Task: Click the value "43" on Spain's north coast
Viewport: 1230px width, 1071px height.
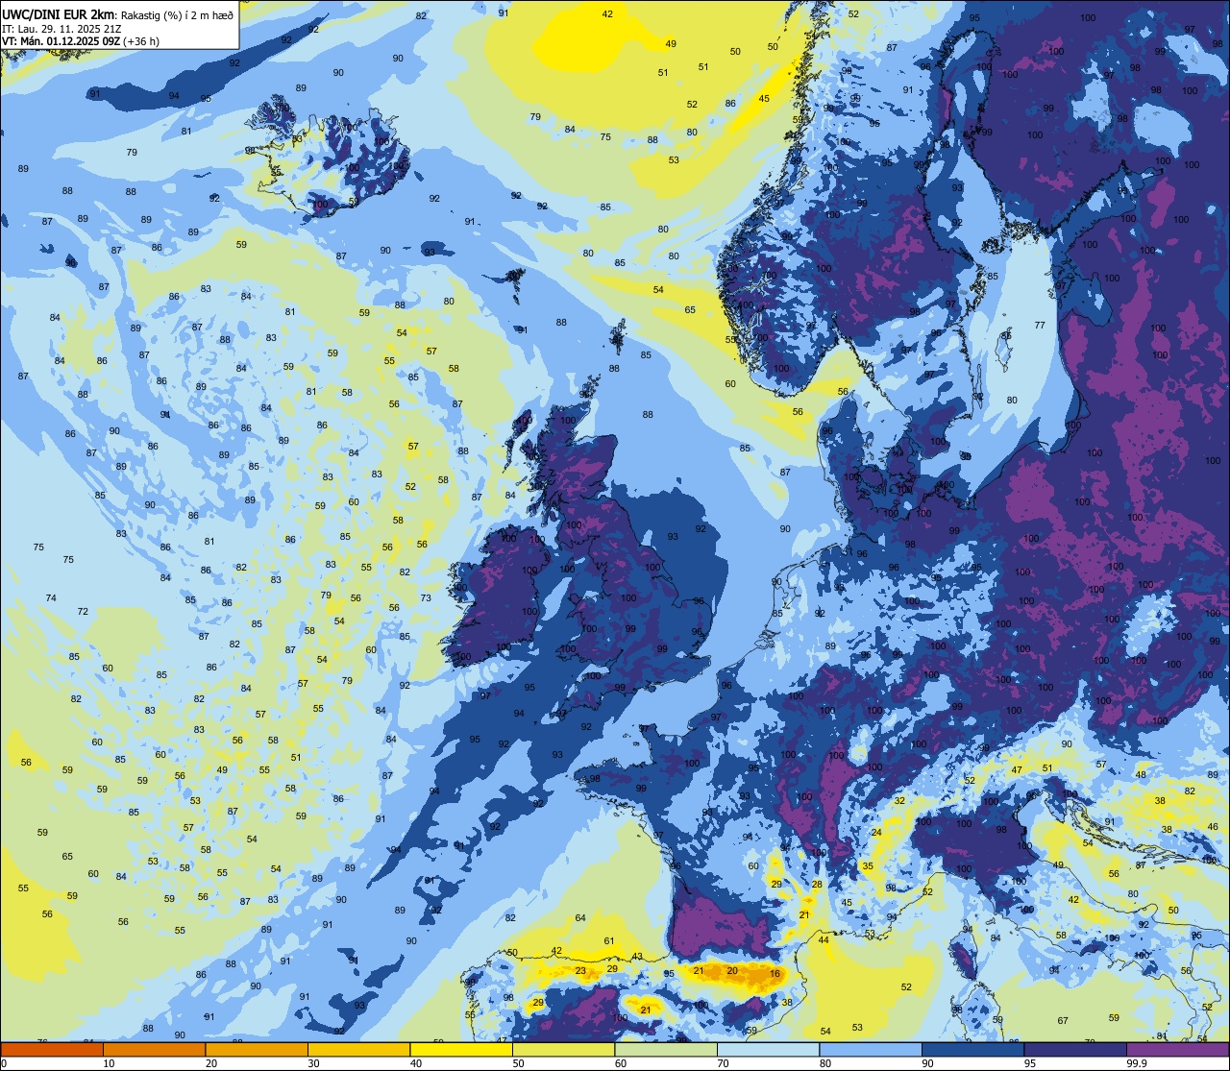Action: (637, 956)
